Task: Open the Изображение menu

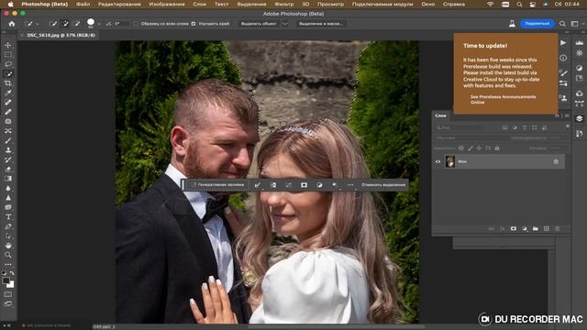Action: pos(167,4)
